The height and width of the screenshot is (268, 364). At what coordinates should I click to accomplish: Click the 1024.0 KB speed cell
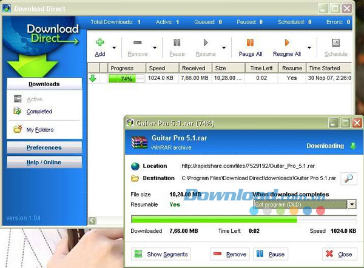point(161,78)
